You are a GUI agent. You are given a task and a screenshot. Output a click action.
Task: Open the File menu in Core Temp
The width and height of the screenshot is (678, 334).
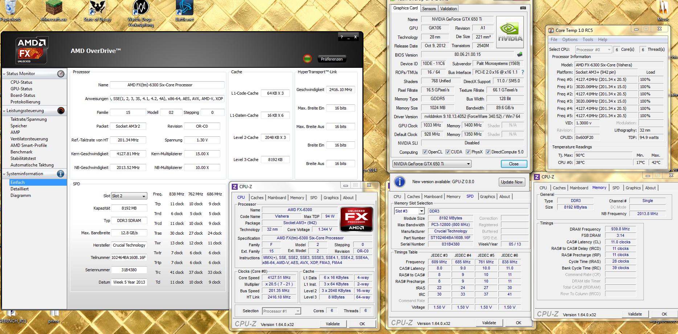554,40
